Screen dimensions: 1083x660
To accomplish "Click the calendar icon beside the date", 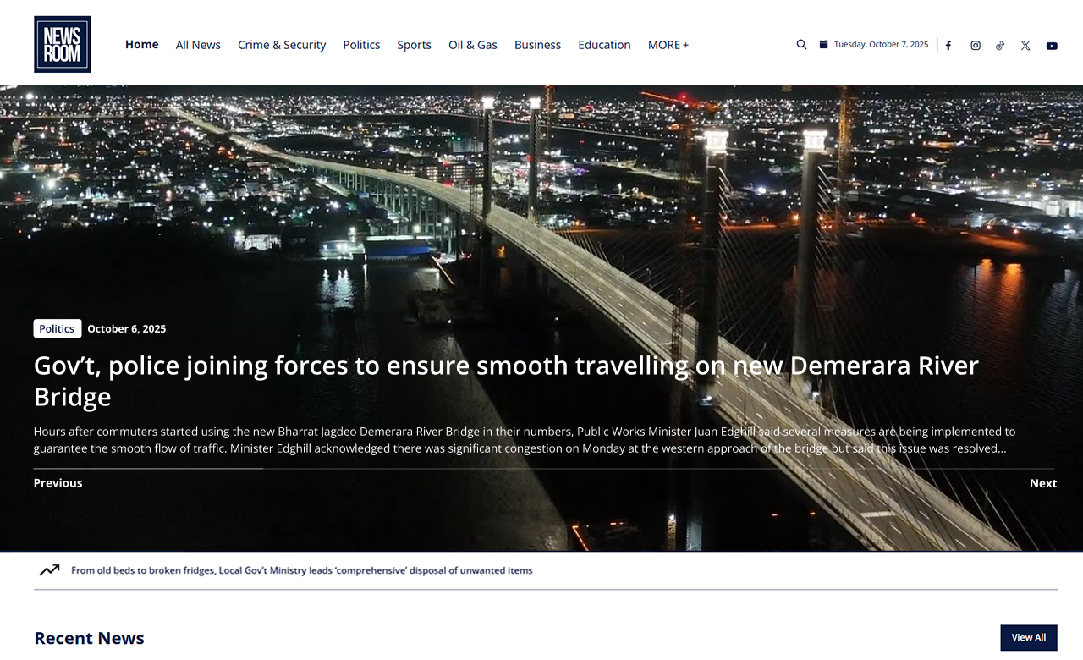I will [x=823, y=45].
